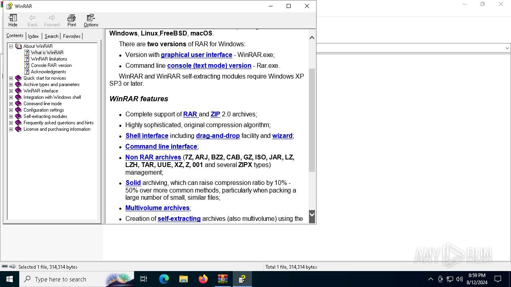Viewport: 511px width, 287px height.
Task: Collapse the About WinRAR tree node
Action: (x=11, y=46)
